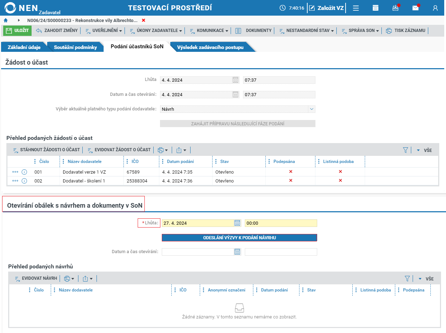Click the 00:00 time input field
The width and height of the screenshot is (446, 333).
coord(281,223)
